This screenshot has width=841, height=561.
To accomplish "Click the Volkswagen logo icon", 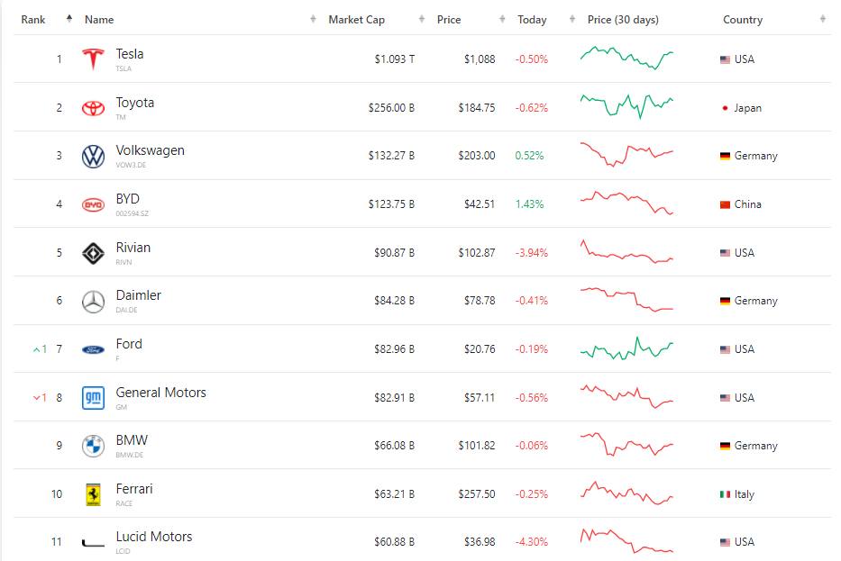I will coord(93,156).
